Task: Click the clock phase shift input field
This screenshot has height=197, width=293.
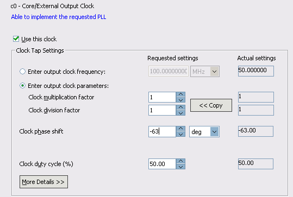Action: click(x=162, y=131)
